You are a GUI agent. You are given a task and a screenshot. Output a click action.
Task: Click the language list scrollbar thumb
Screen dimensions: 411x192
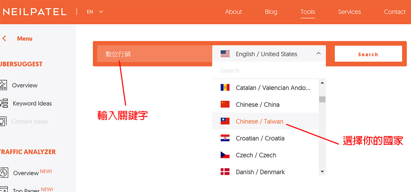point(322,99)
